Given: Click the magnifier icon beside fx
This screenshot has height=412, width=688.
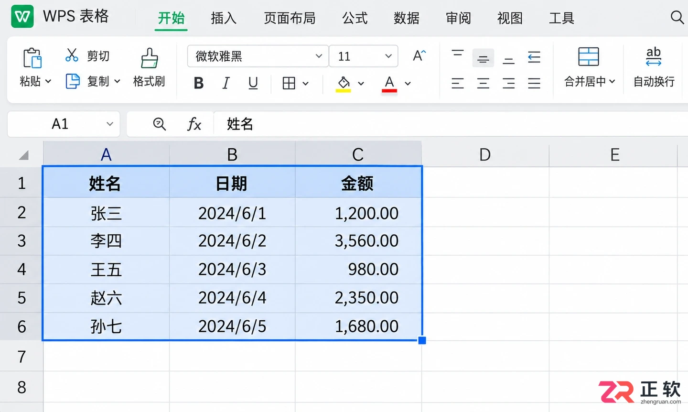Looking at the screenshot, I should (159, 124).
